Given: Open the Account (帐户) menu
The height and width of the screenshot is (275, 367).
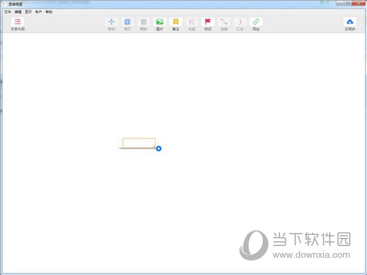Looking at the screenshot, I should tap(39, 12).
